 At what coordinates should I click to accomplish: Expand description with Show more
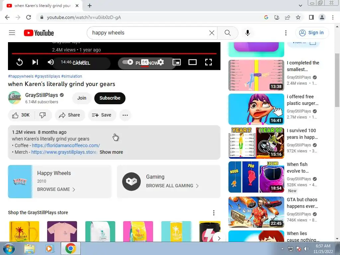coord(111,152)
